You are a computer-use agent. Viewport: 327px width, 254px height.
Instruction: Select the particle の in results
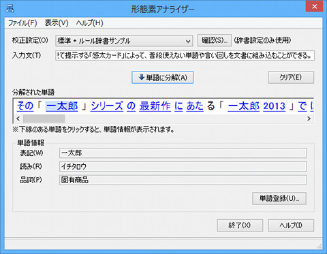click(131, 106)
